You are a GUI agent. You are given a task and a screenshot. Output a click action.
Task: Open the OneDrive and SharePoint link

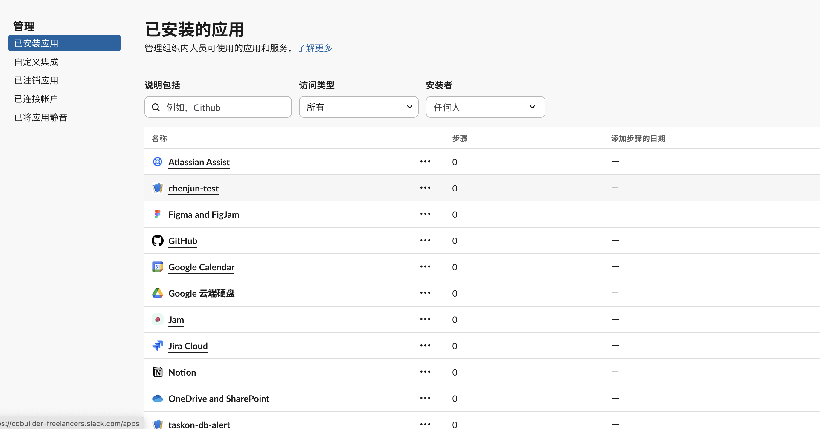219,398
